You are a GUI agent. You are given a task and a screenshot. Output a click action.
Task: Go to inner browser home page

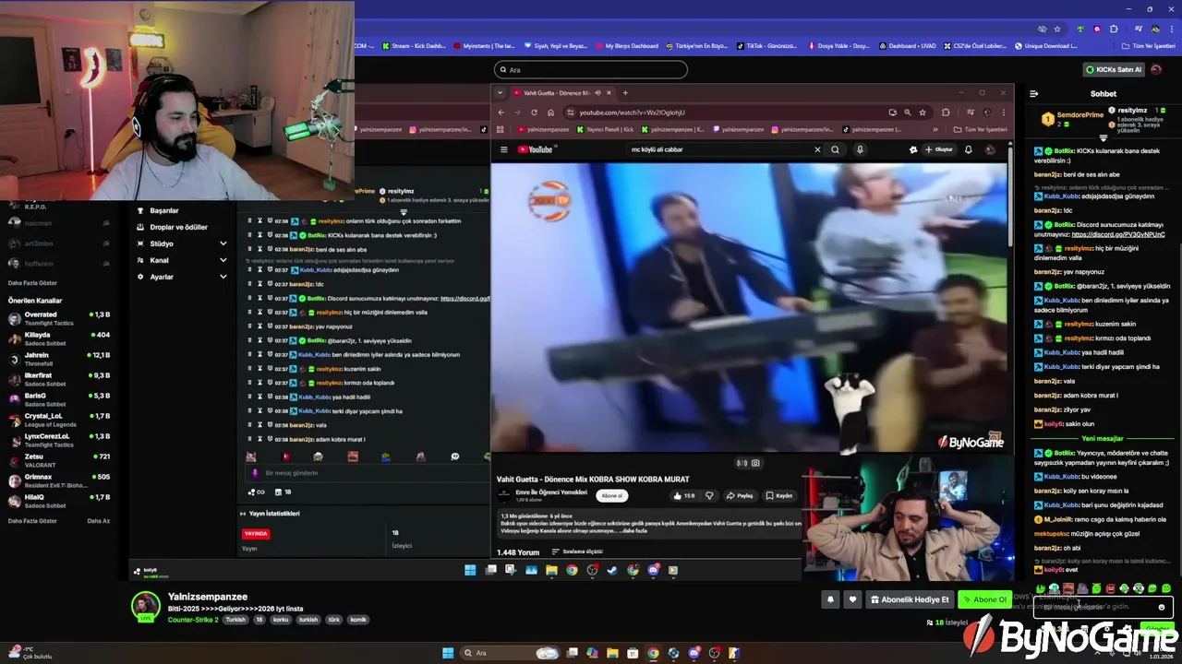tap(550, 113)
